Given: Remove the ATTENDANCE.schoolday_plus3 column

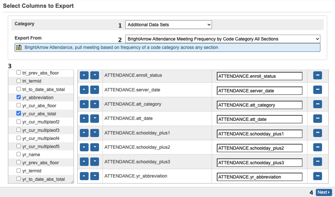Looking at the screenshot, I should pyautogui.click(x=317, y=162).
